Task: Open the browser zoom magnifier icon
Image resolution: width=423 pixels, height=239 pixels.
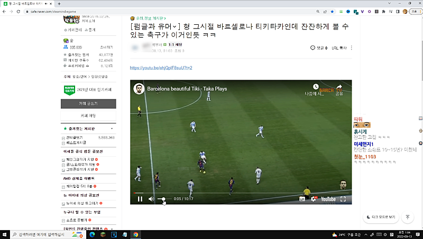Action: tap(318, 12)
